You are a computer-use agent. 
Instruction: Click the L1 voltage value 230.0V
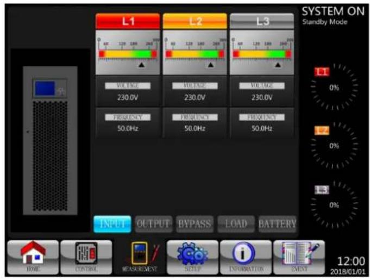128,97
